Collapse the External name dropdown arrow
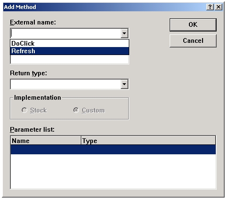The image size is (227, 199). (125, 33)
